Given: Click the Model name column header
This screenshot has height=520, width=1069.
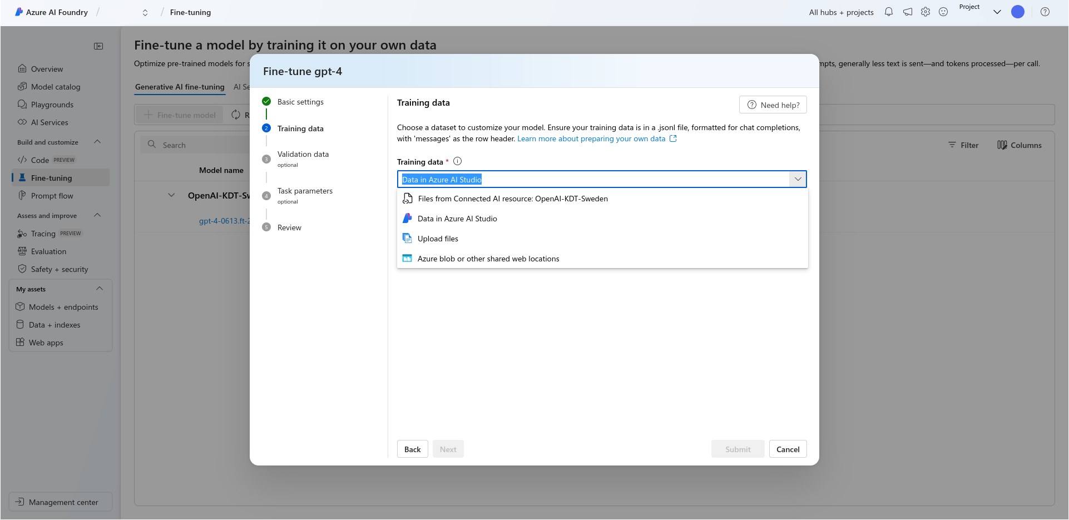Looking at the screenshot, I should (221, 170).
